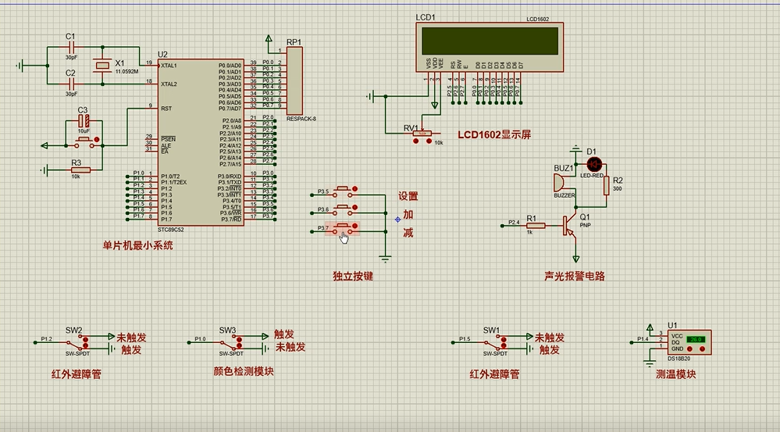Select the LCD1602 display screen component
The image size is (780, 432).
click(490, 38)
